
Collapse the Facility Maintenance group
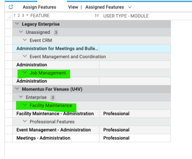click(25, 105)
